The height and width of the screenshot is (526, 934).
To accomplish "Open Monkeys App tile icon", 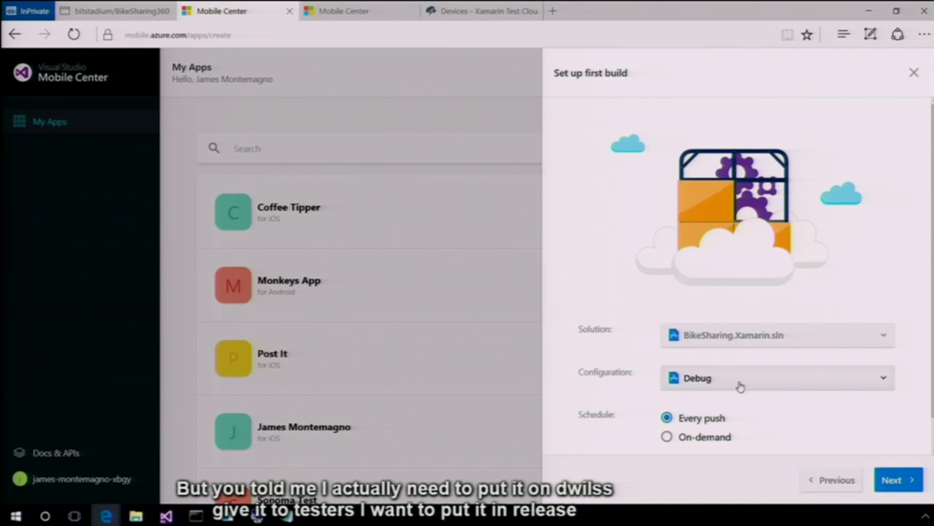I will click(233, 285).
